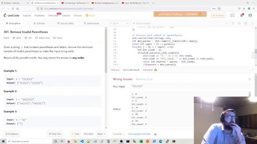
Task: Click Add to List
Action: click(x=43, y=38)
